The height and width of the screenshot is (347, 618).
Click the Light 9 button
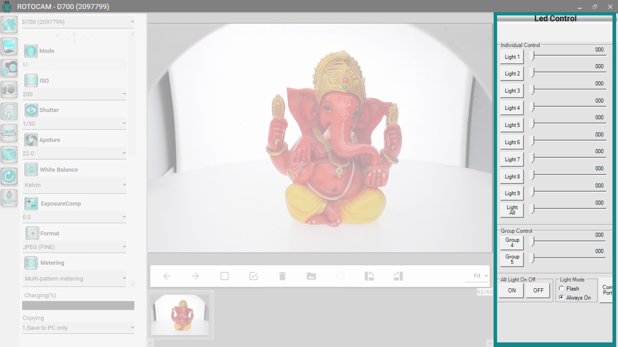click(x=512, y=193)
